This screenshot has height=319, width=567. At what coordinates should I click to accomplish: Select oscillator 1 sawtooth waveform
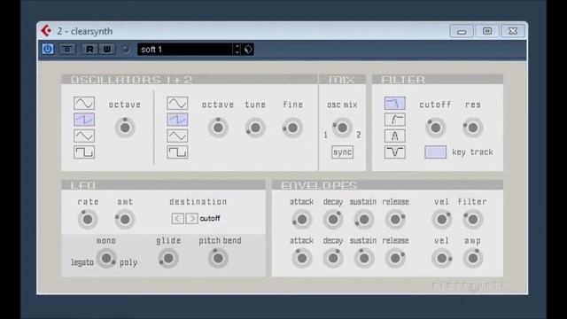tap(84, 120)
